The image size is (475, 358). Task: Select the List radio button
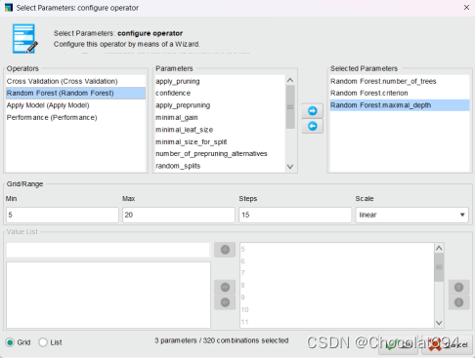pos(43,342)
